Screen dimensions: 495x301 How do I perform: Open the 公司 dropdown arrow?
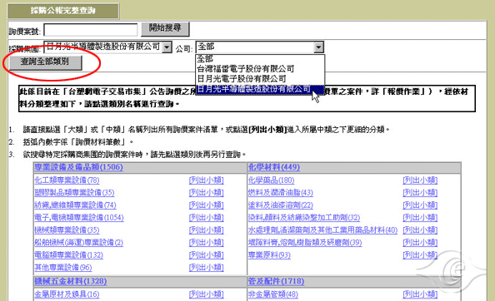coord(318,47)
